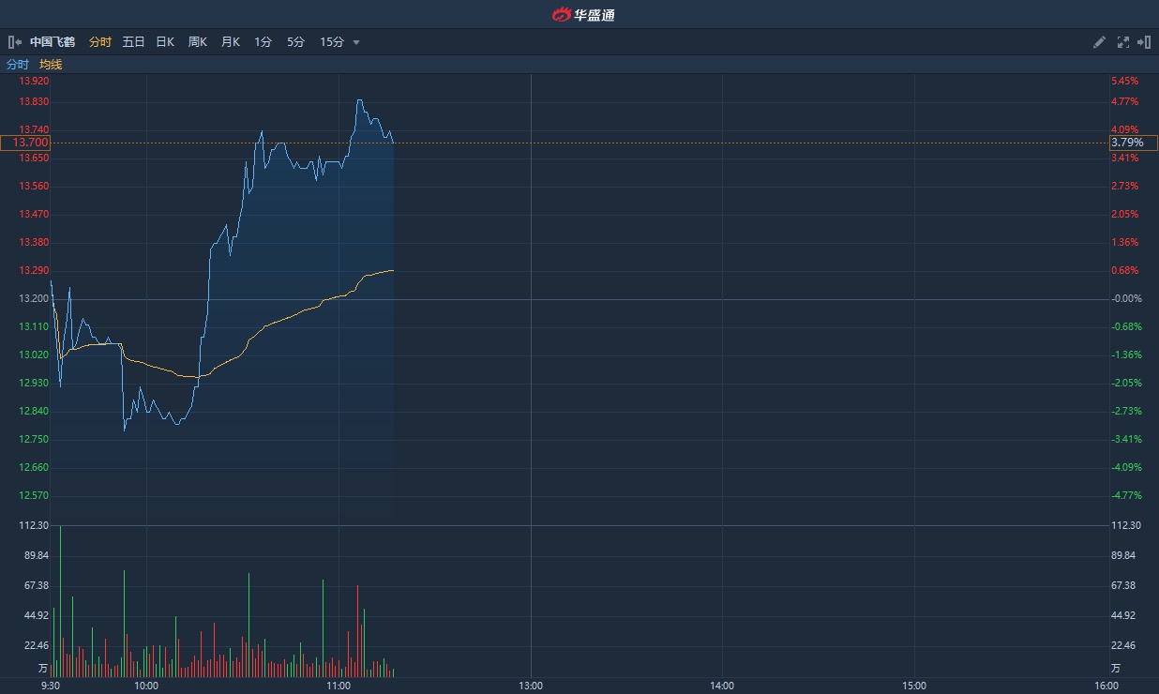Click the 13.700 current price label
Image resolution: width=1159 pixels, height=694 pixels.
point(25,143)
